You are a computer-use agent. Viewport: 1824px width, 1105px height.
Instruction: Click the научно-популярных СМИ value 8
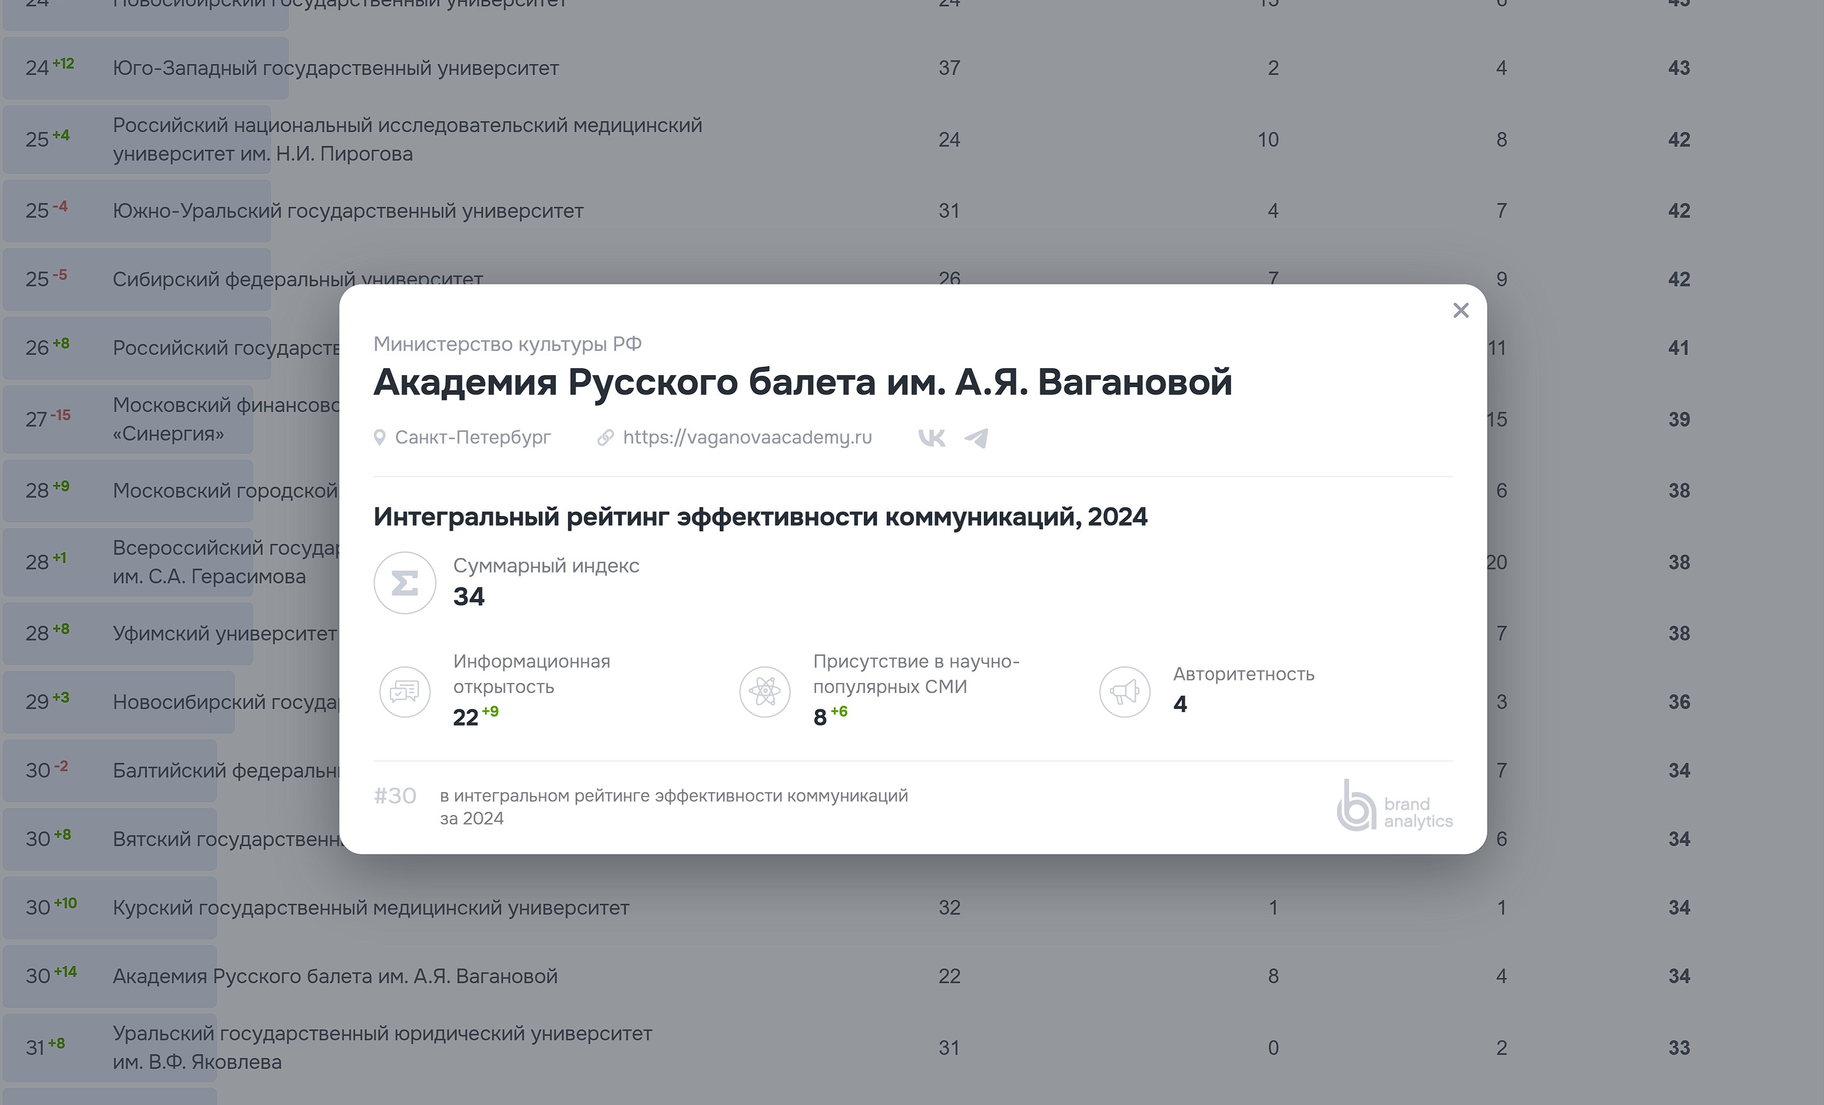[x=820, y=717]
